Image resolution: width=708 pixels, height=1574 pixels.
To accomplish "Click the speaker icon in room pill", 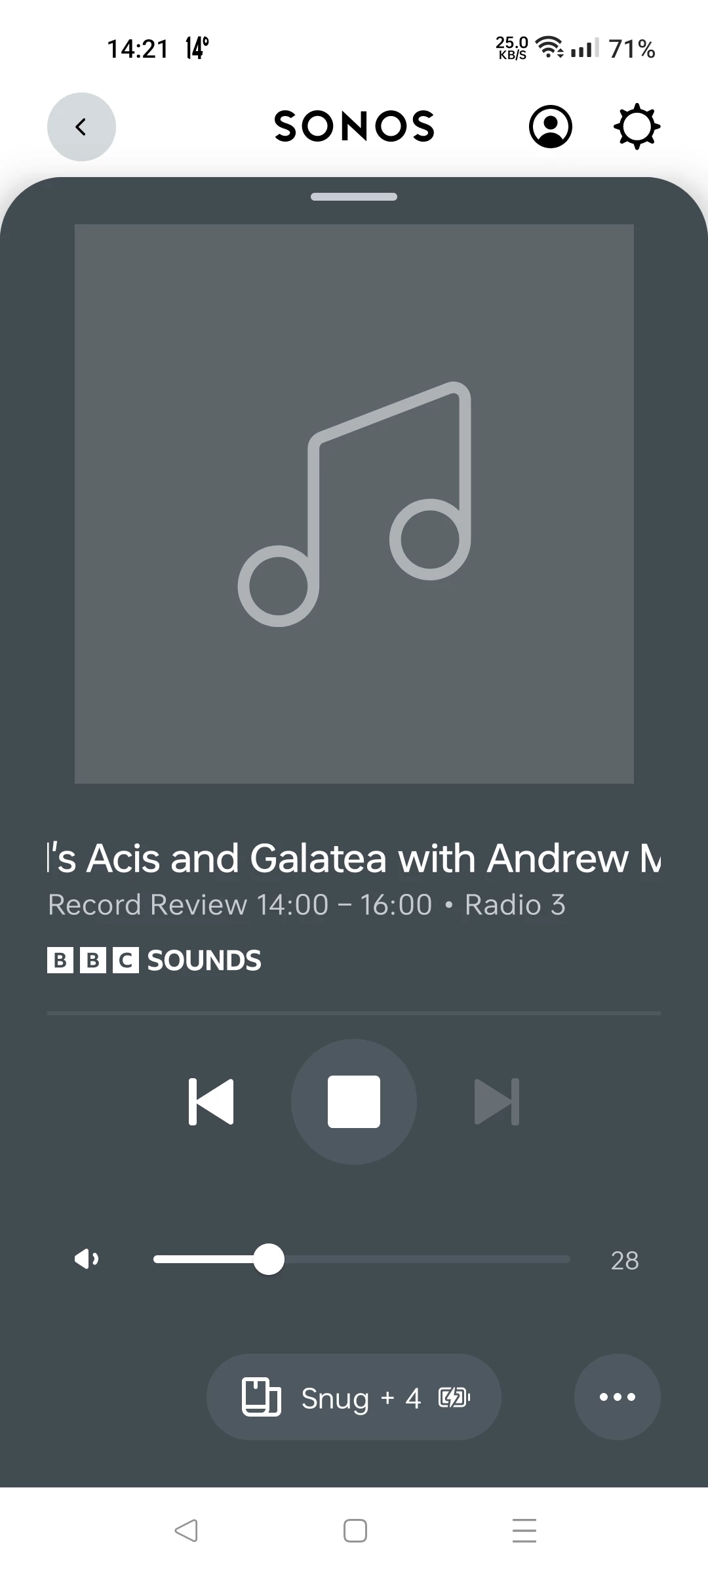I will tap(262, 1397).
